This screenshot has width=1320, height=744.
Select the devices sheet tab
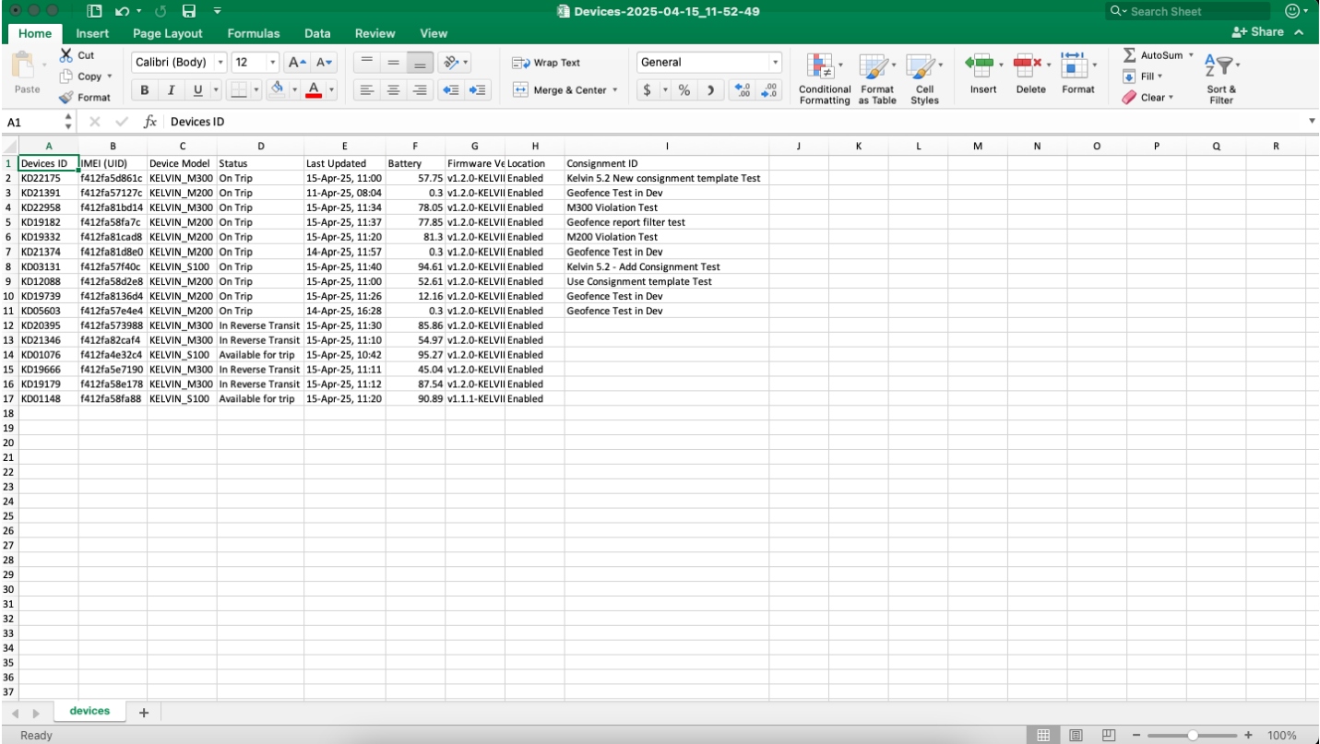tap(89, 712)
